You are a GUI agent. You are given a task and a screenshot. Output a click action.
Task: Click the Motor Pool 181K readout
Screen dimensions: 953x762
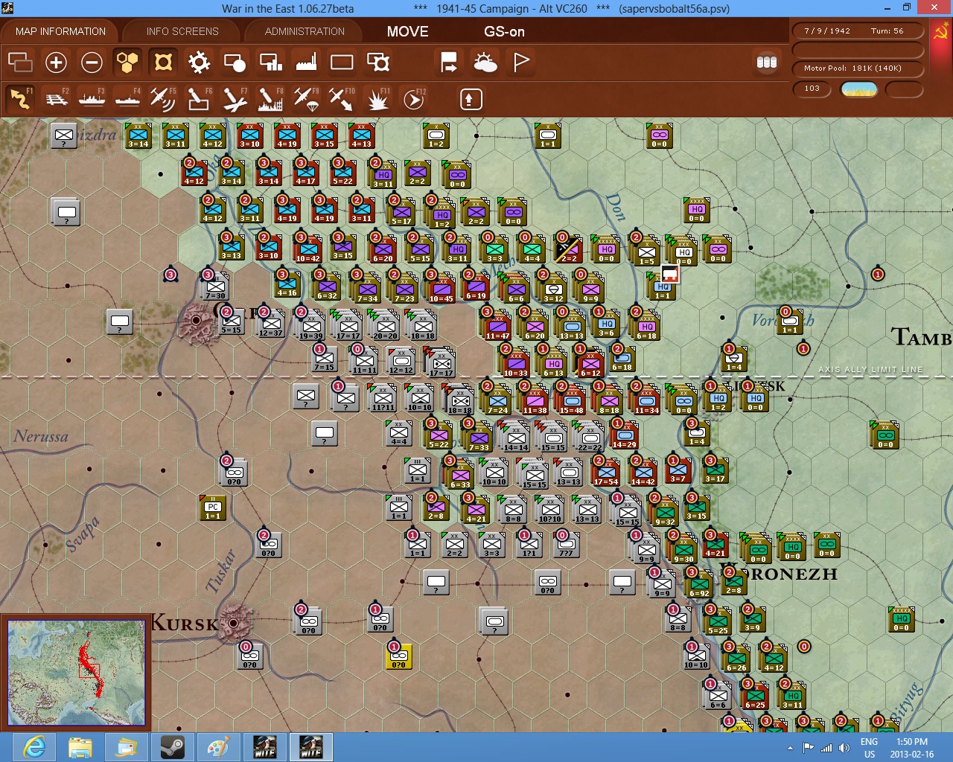coord(858,68)
